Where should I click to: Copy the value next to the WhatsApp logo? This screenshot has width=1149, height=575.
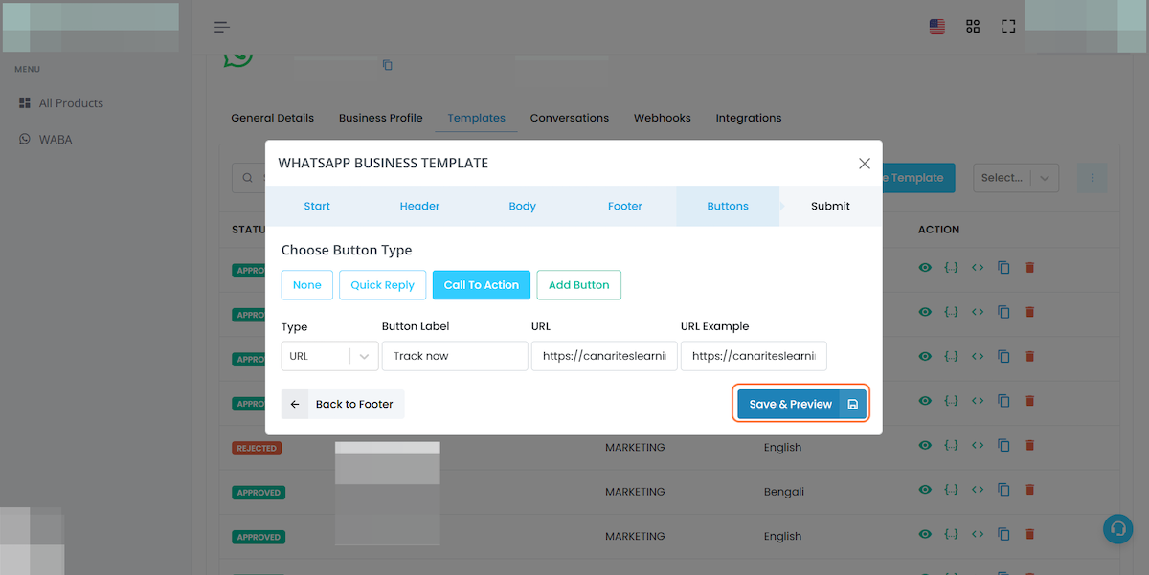click(x=388, y=65)
